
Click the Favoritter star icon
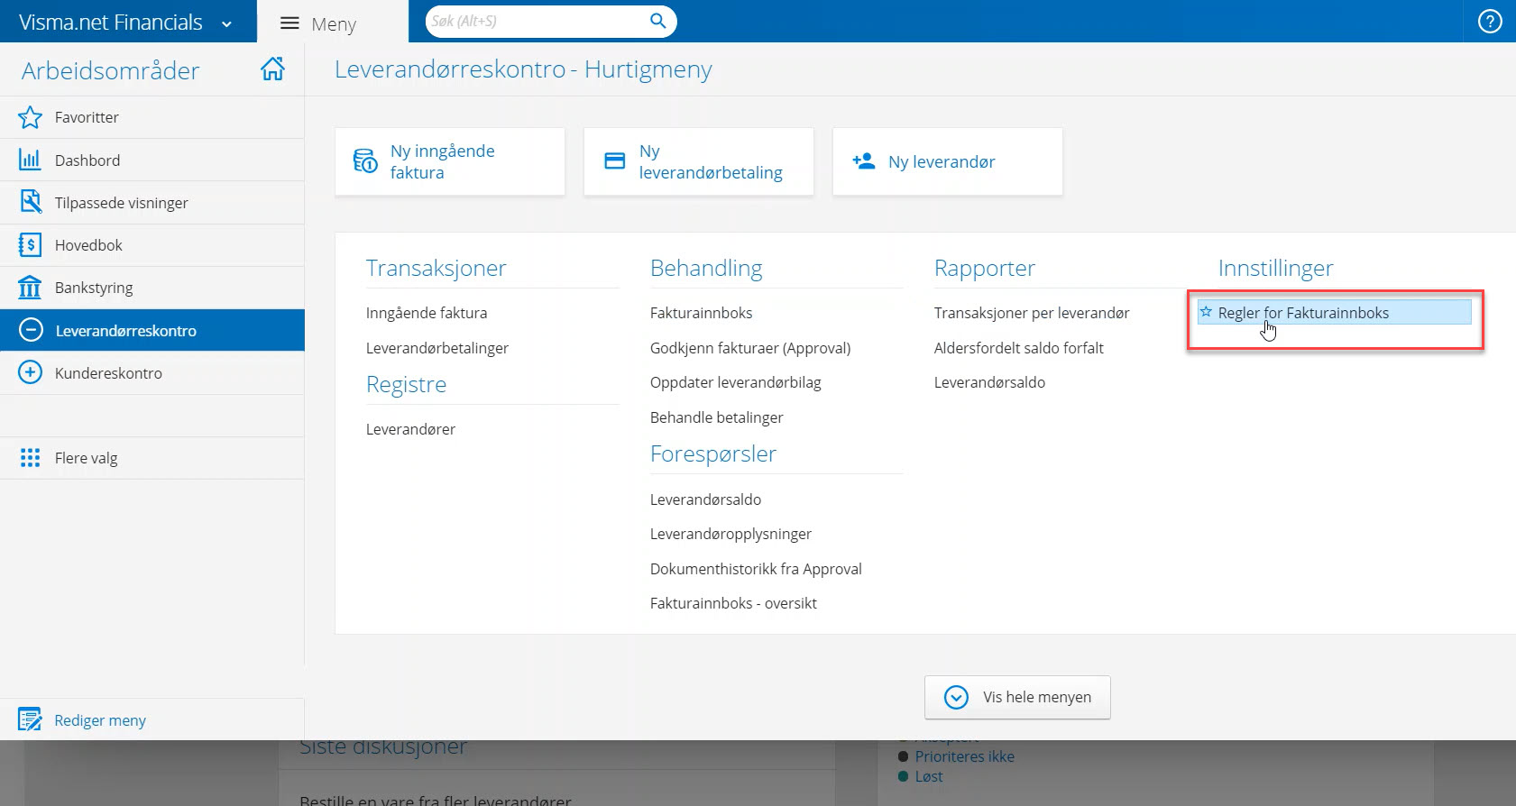[x=30, y=117]
